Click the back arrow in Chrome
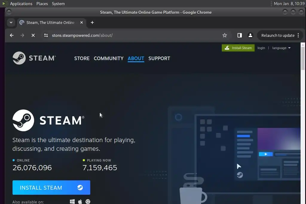Viewport: 306px width, 204px height. tap(12, 35)
